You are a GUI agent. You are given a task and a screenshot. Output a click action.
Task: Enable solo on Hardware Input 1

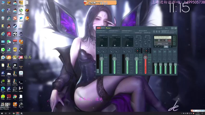pyautogui.click(x=106, y=71)
